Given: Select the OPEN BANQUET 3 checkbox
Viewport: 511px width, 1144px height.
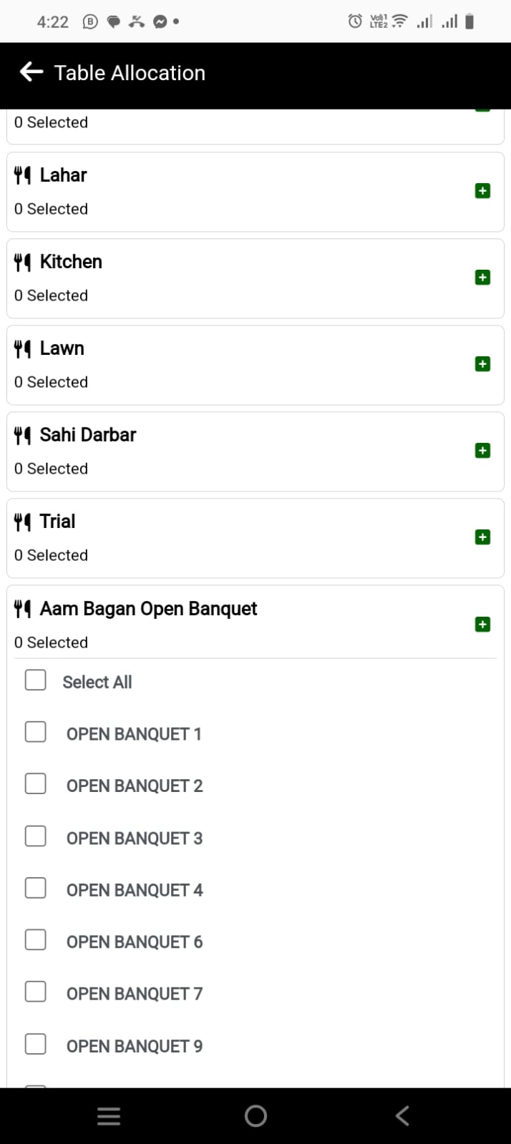Looking at the screenshot, I should tap(36, 836).
